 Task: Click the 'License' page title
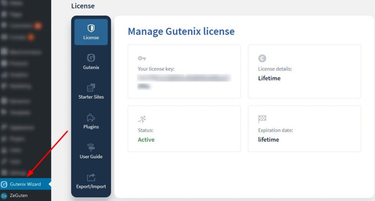(x=83, y=6)
